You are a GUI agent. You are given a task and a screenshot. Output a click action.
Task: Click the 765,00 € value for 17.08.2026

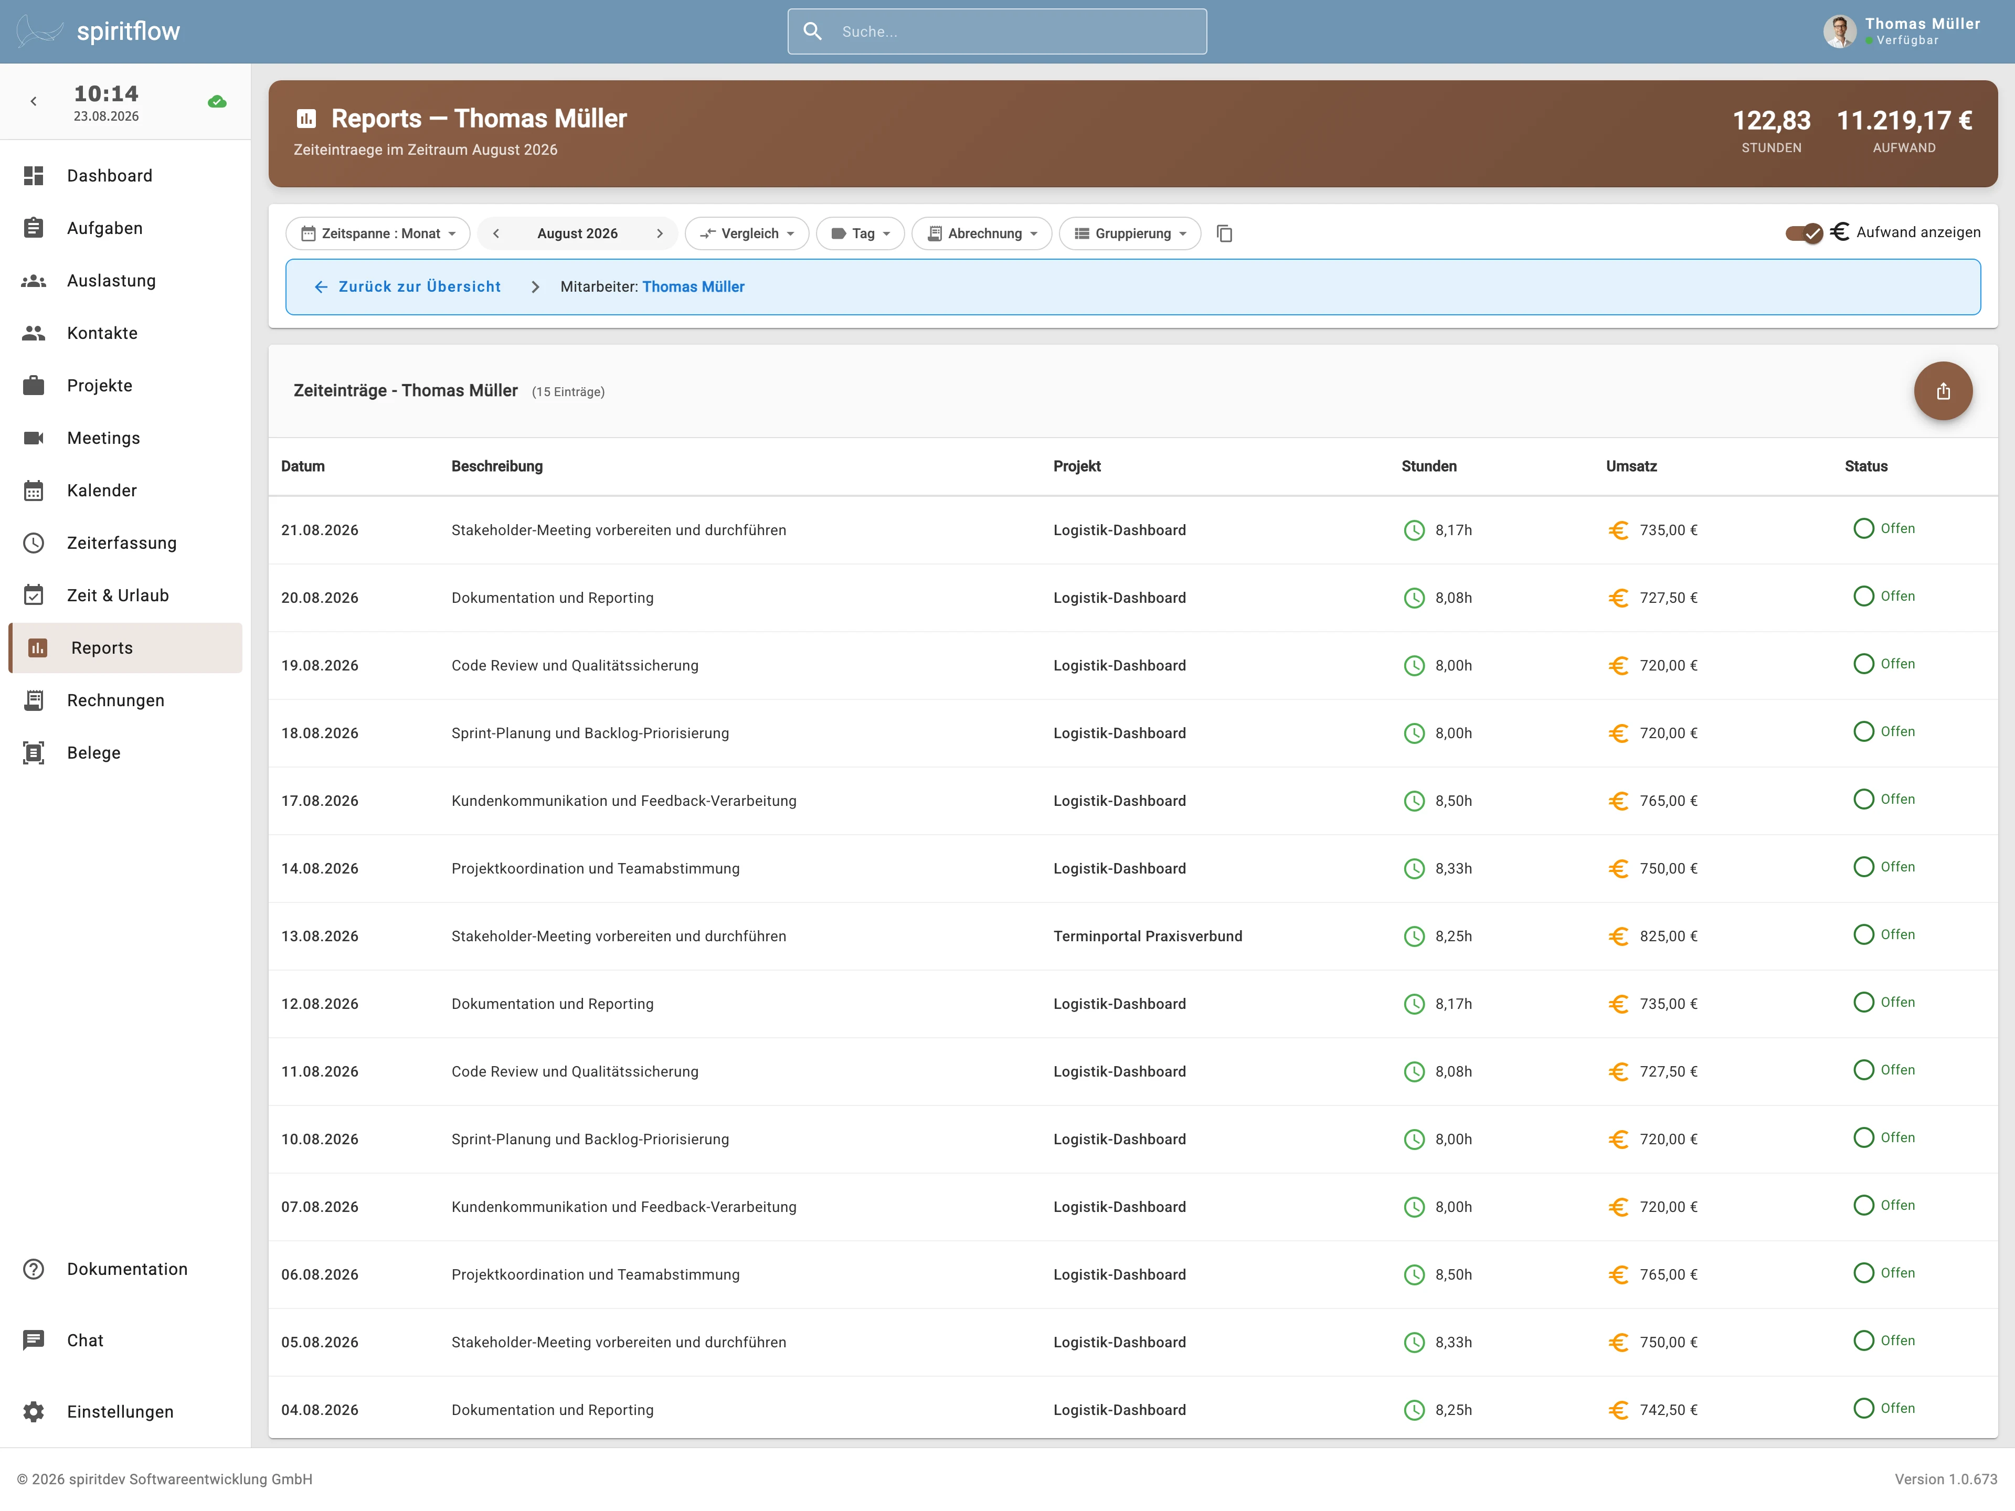1668,801
